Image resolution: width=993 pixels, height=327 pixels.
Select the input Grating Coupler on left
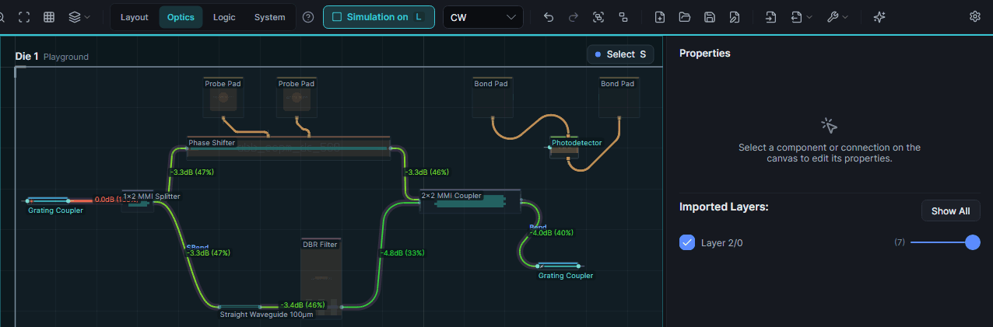click(x=48, y=201)
